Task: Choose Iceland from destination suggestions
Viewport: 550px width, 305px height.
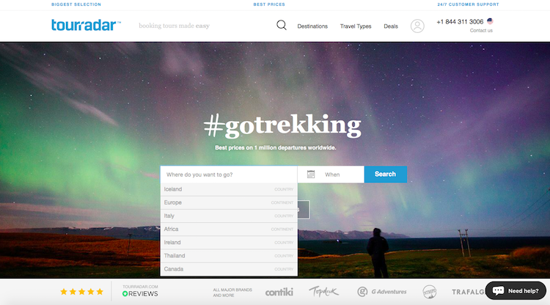Action: [229, 189]
